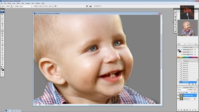Image resolution: width=199 pixels, height=112 pixels.
Task: Select the Lasso tool
Action: point(2,19)
